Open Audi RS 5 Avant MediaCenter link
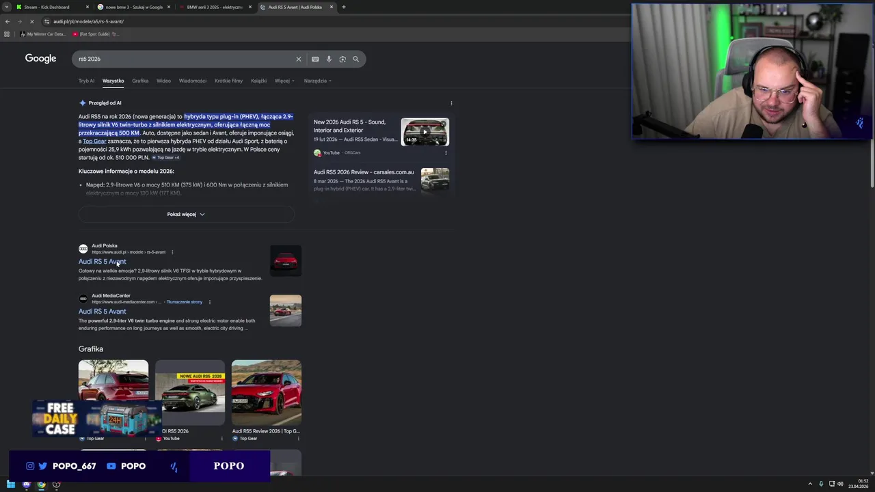 click(103, 312)
